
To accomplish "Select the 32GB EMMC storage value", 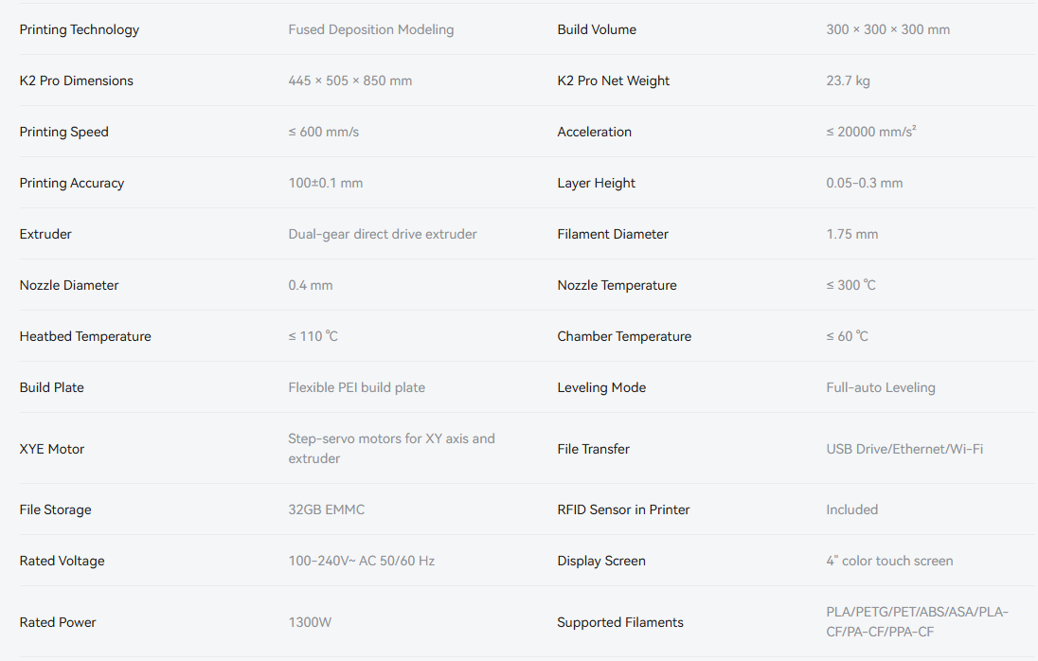I will pyautogui.click(x=326, y=509).
